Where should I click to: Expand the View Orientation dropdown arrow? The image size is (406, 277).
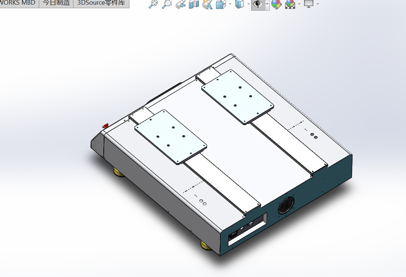[x=230, y=4]
